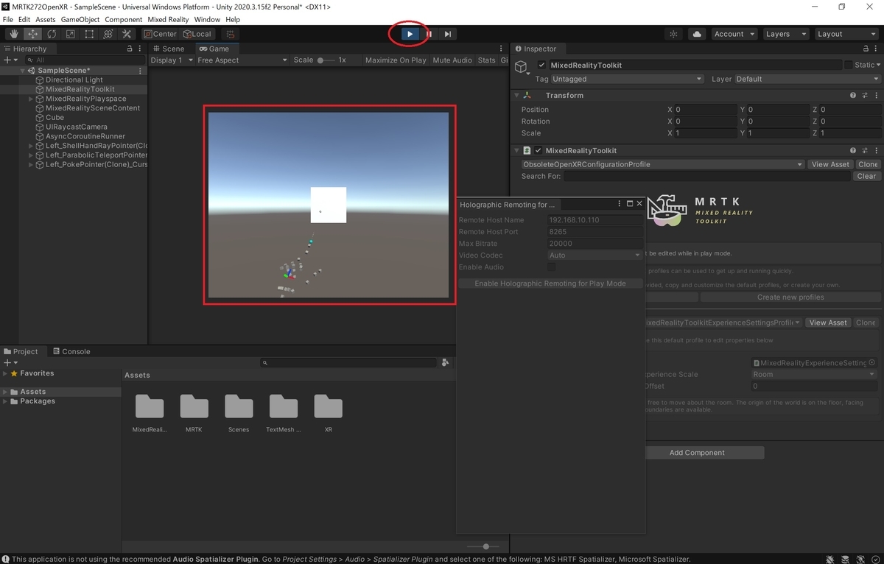Toggle Local handle rotation
884x564 pixels.
click(197, 34)
